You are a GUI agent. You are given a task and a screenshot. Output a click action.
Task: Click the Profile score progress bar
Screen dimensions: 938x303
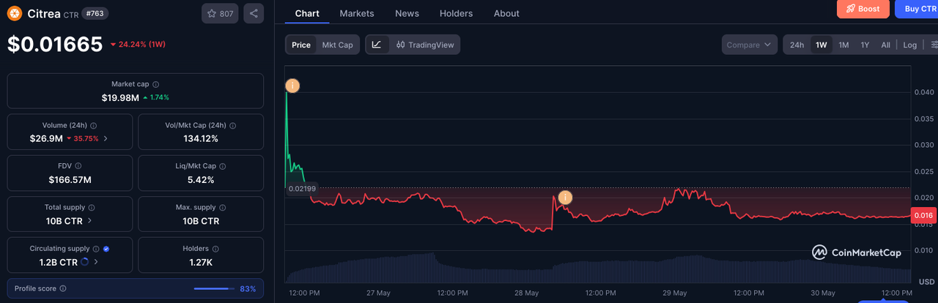point(214,288)
